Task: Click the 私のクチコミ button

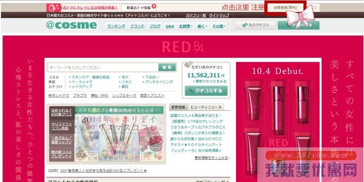Action: click(255, 25)
